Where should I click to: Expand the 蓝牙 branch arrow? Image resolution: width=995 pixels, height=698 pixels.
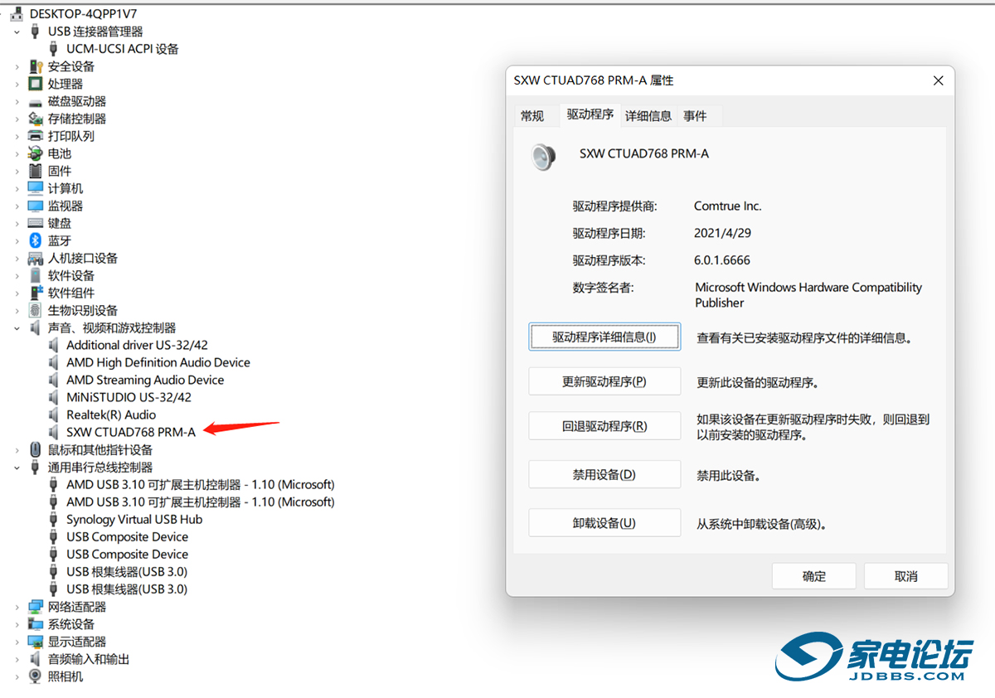(x=17, y=240)
